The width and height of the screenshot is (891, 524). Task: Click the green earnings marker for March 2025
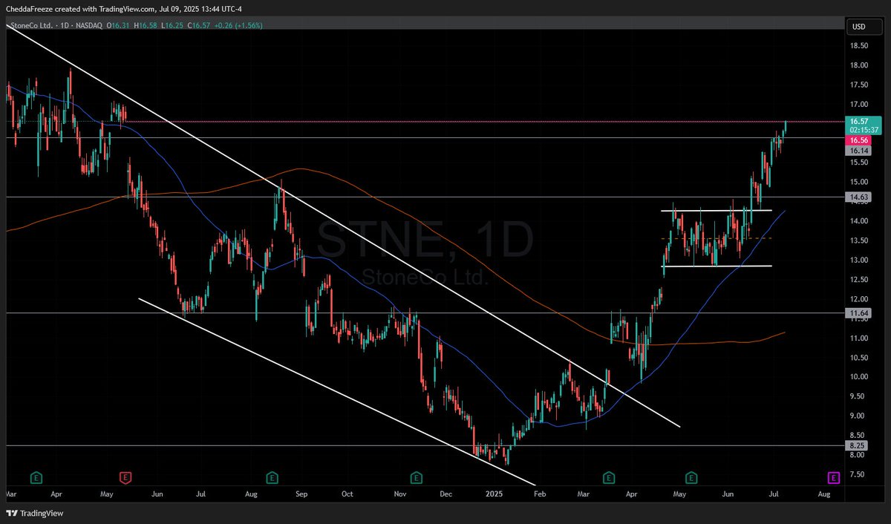click(x=609, y=476)
